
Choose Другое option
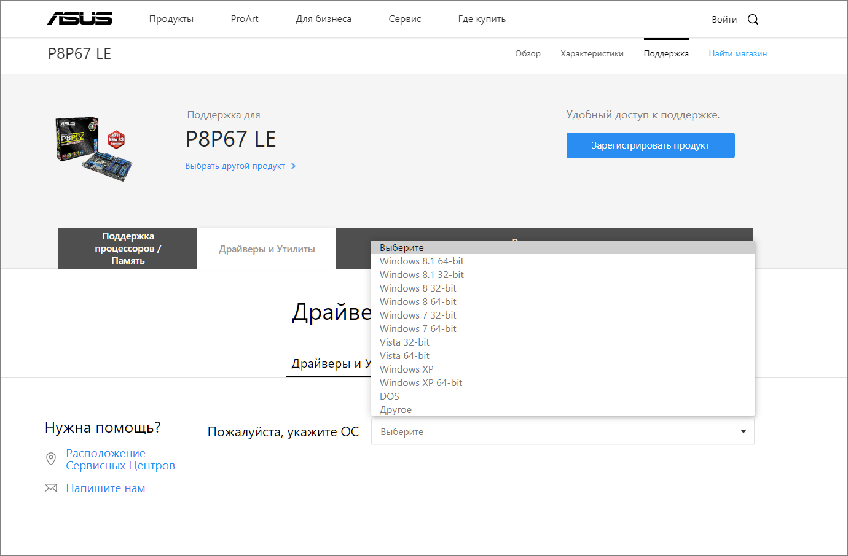click(563, 409)
